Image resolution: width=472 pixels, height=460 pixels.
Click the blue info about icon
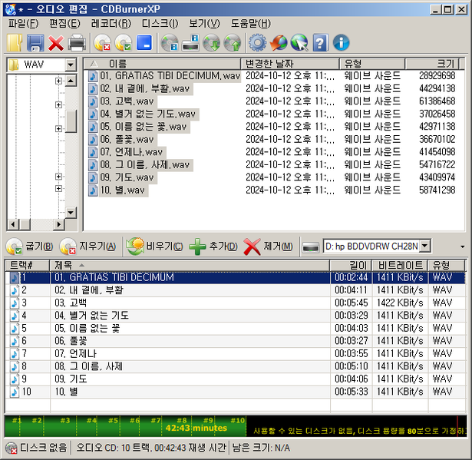pyautogui.click(x=341, y=43)
